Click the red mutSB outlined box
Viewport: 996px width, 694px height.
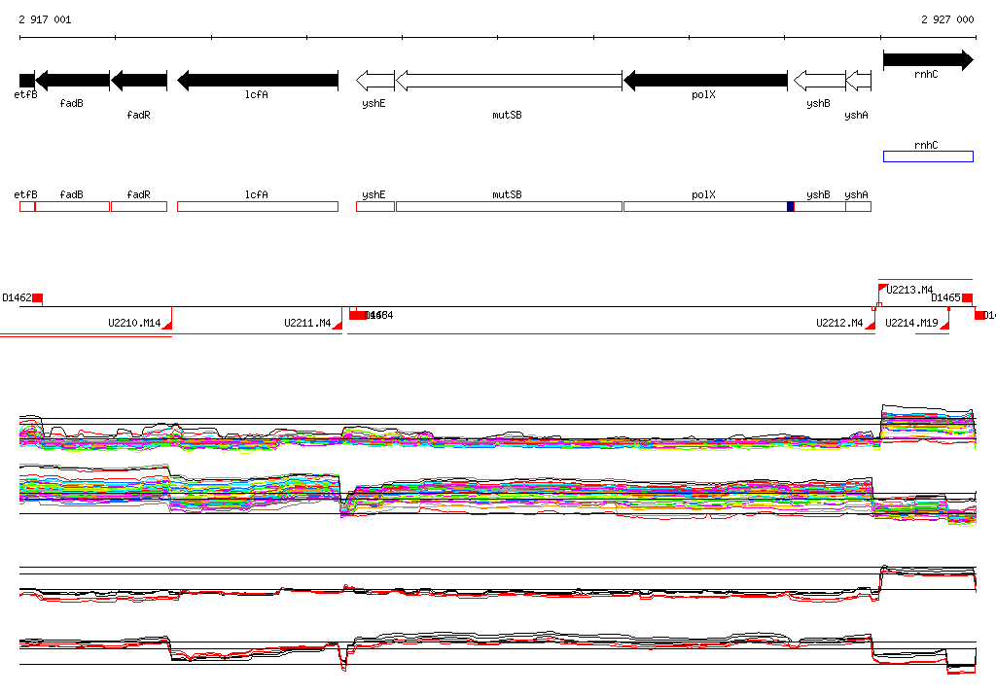[509, 206]
